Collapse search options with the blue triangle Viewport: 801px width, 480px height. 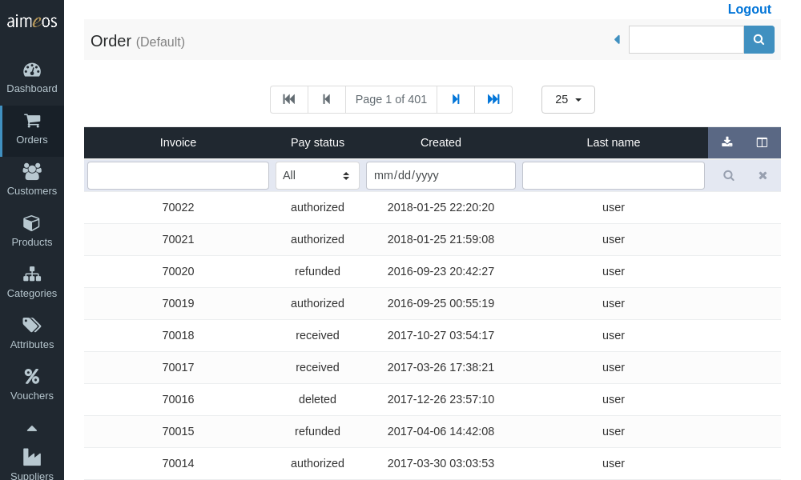click(x=617, y=39)
